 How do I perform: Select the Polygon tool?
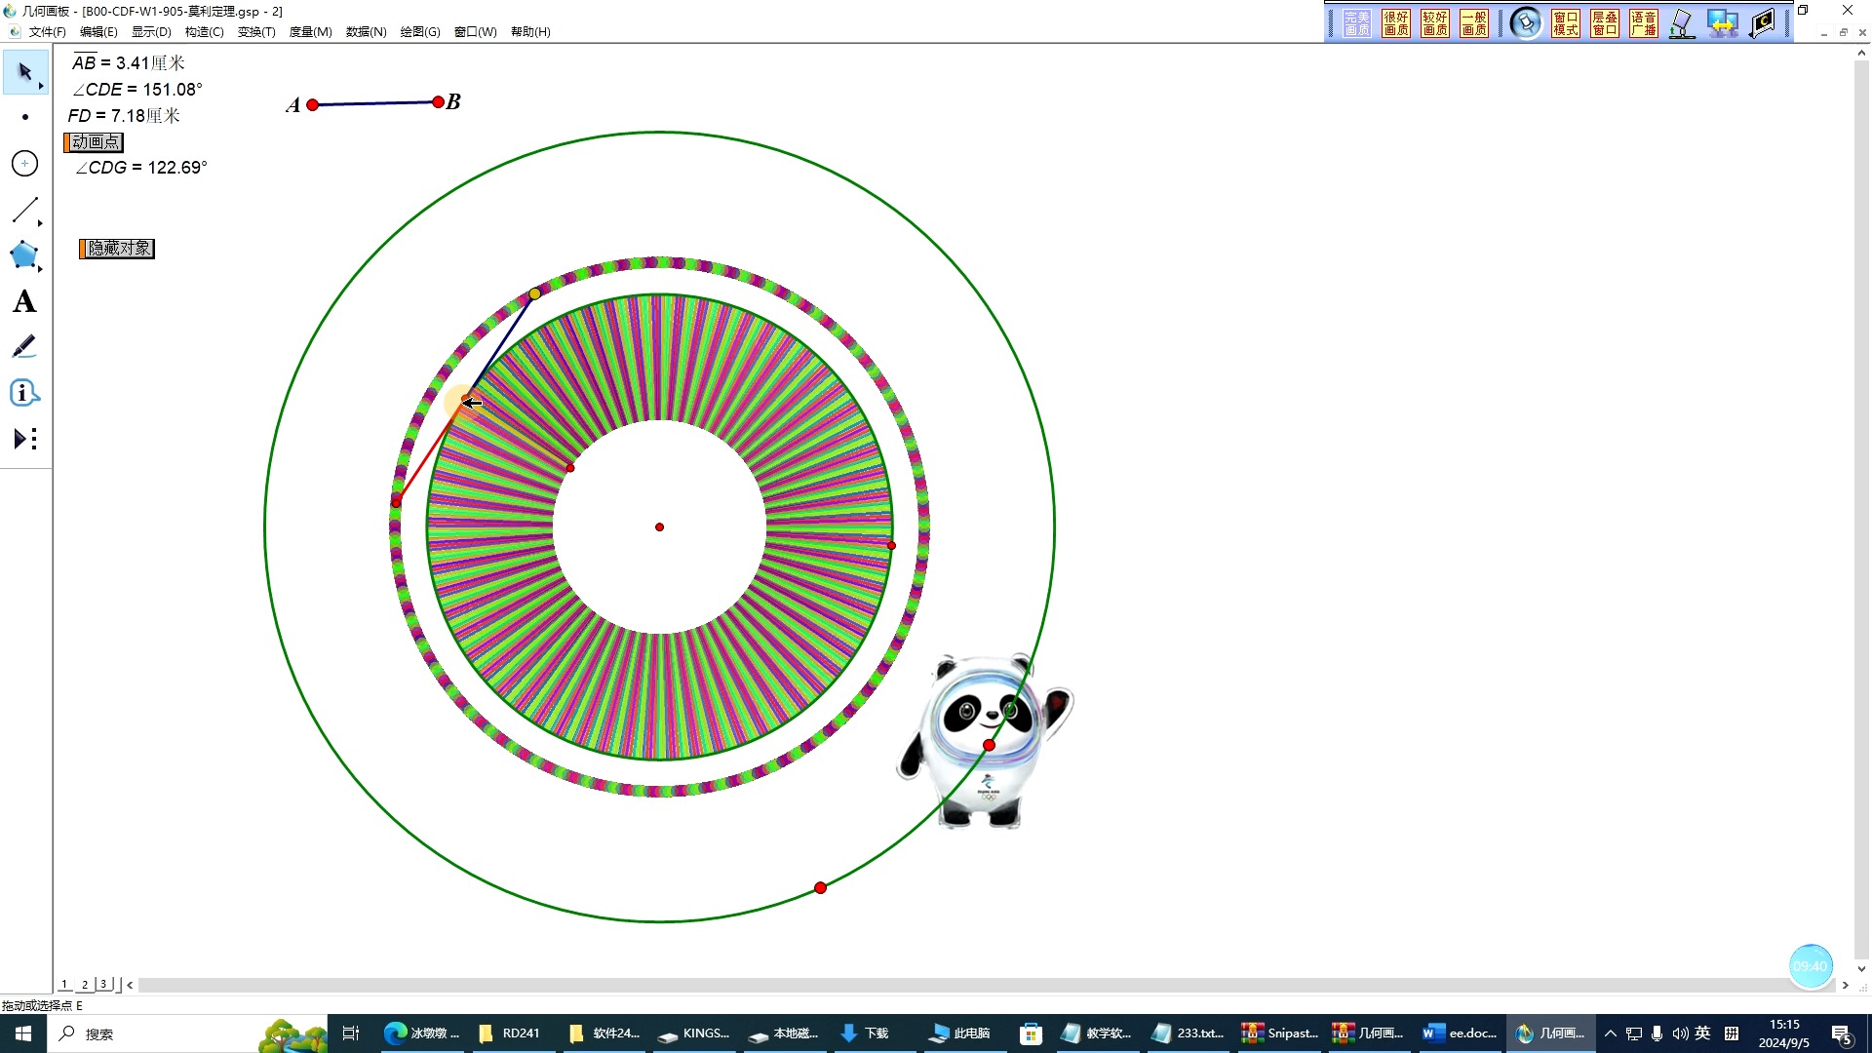click(x=24, y=255)
